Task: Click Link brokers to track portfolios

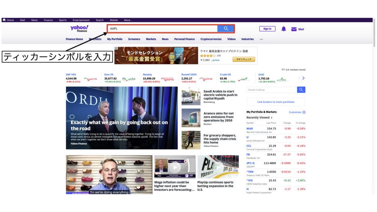Action: (x=276, y=102)
